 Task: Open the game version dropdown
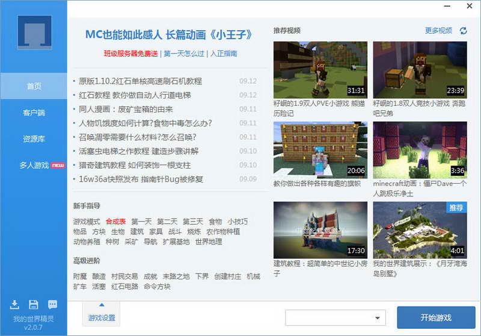pyautogui.click(x=335, y=318)
